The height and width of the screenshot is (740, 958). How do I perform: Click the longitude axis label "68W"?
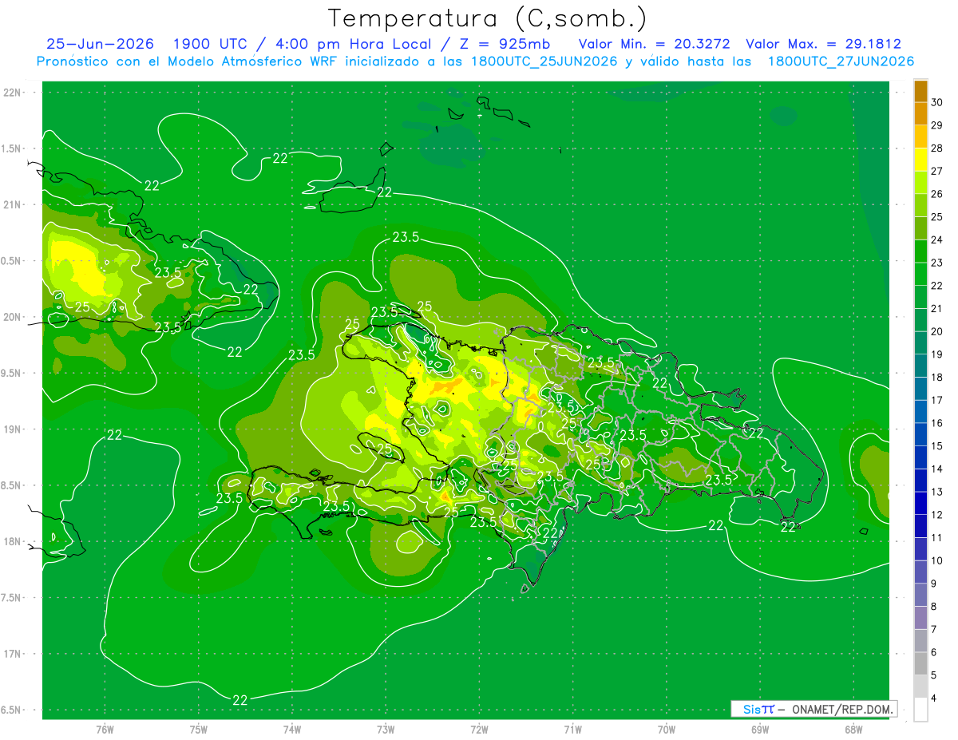click(853, 729)
